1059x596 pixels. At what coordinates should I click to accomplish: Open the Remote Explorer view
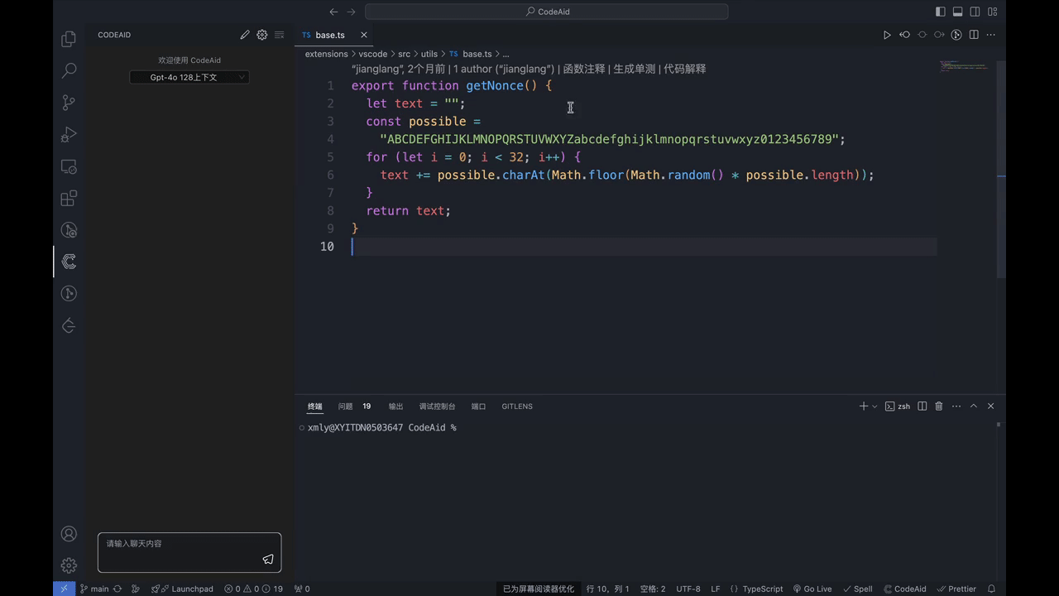[x=69, y=166]
